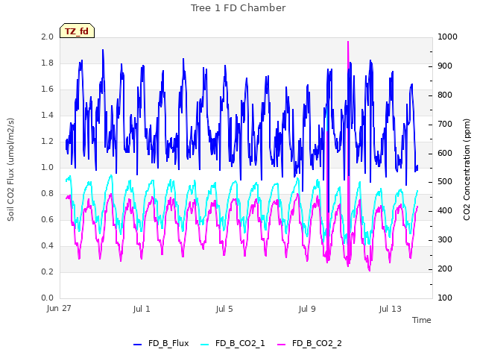Click the 1.0 left axis tick label

[x=48, y=167]
